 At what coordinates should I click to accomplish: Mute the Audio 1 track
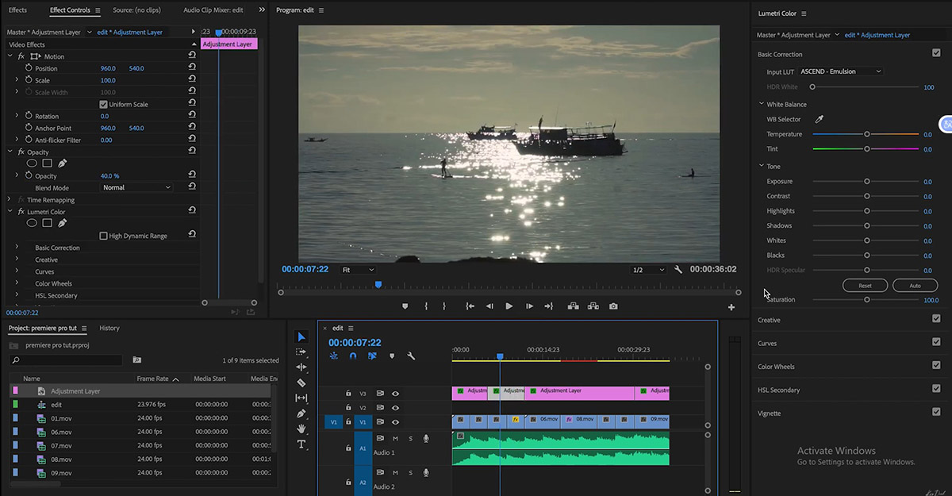tap(395, 438)
